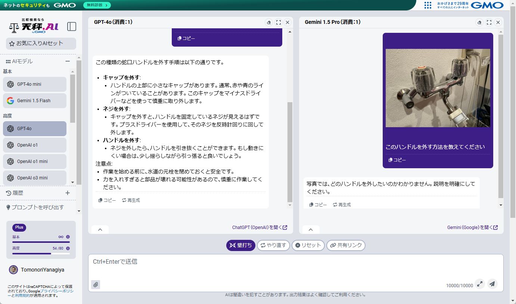Expand the Gemini 1.5 Pro panel to fullscreen
Screen dimensions: 516x304
[489, 22]
